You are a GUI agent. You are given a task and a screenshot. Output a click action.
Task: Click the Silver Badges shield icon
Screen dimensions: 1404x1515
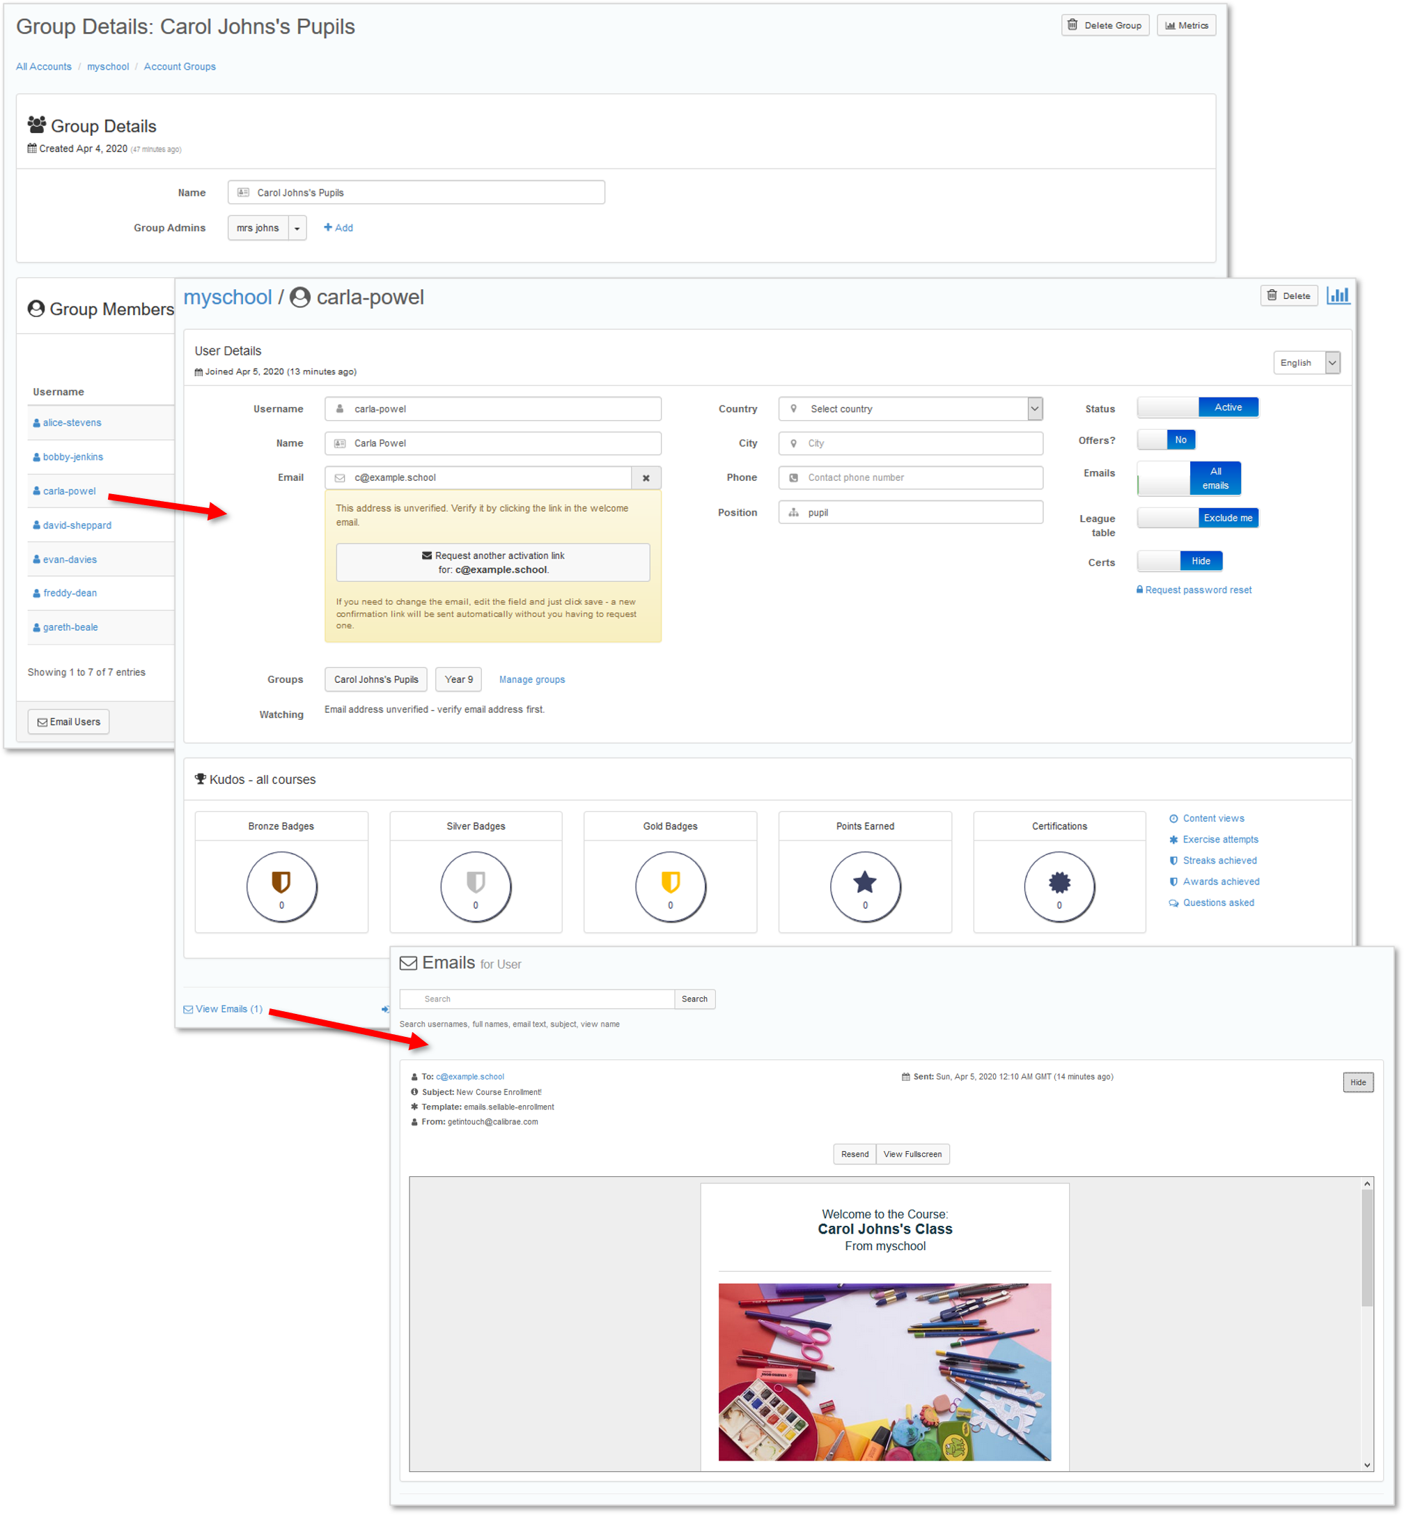(x=476, y=882)
